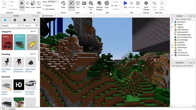Image resolution: width=196 pixels, height=110 pixels.
Task: Open the Mode Geometric dropdown
Action: 53,2
